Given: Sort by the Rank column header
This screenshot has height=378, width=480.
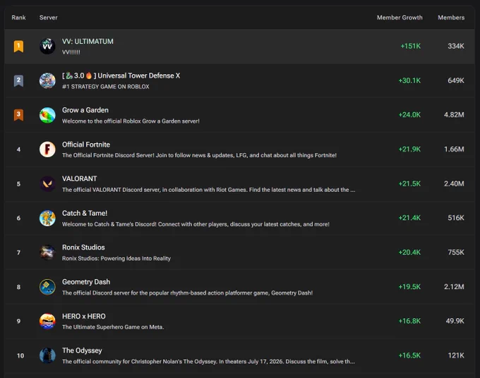Looking at the screenshot, I should (18, 18).
